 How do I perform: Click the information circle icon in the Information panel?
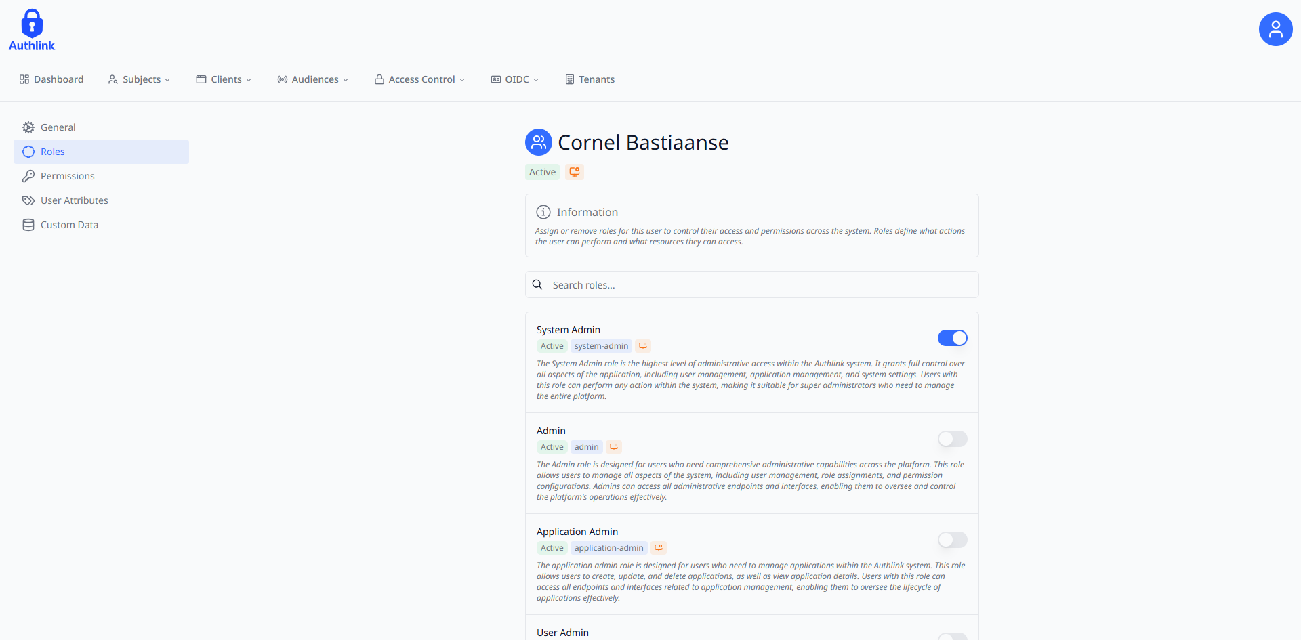[x=543, y=212]
